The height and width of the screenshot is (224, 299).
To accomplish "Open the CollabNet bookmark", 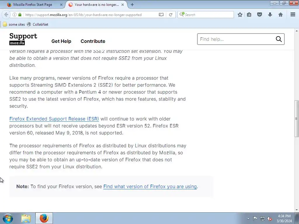I will click(x=38, y=24).
